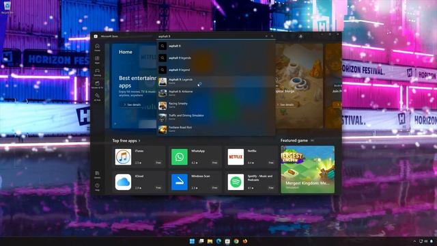
Task: Open Task View from taskbar
Action: 201,241
